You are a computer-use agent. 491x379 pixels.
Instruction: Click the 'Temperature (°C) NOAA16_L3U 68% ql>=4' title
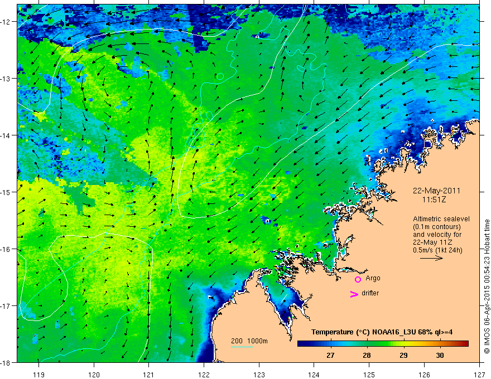[x=382, y=332]
